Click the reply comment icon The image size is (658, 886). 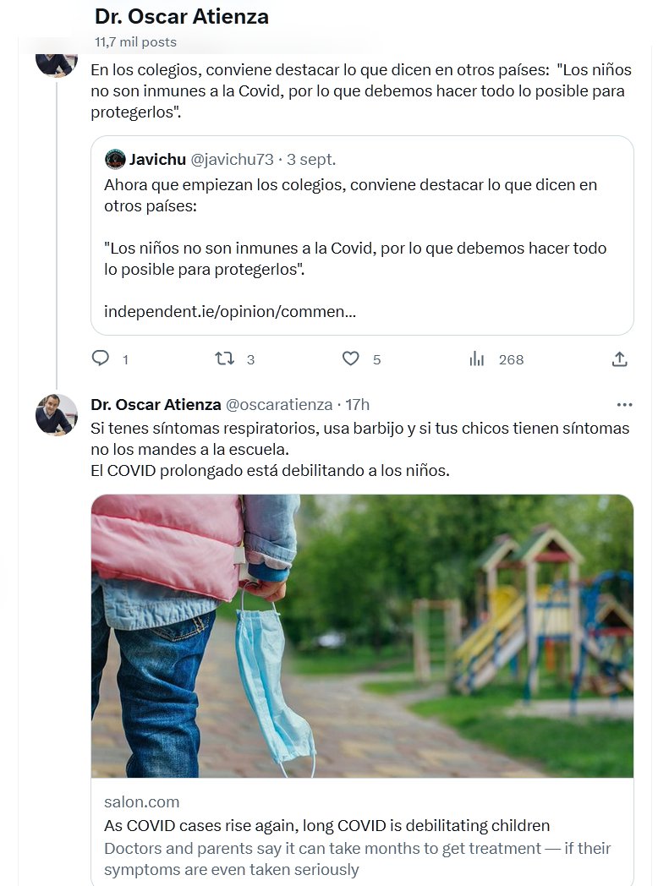101,358
